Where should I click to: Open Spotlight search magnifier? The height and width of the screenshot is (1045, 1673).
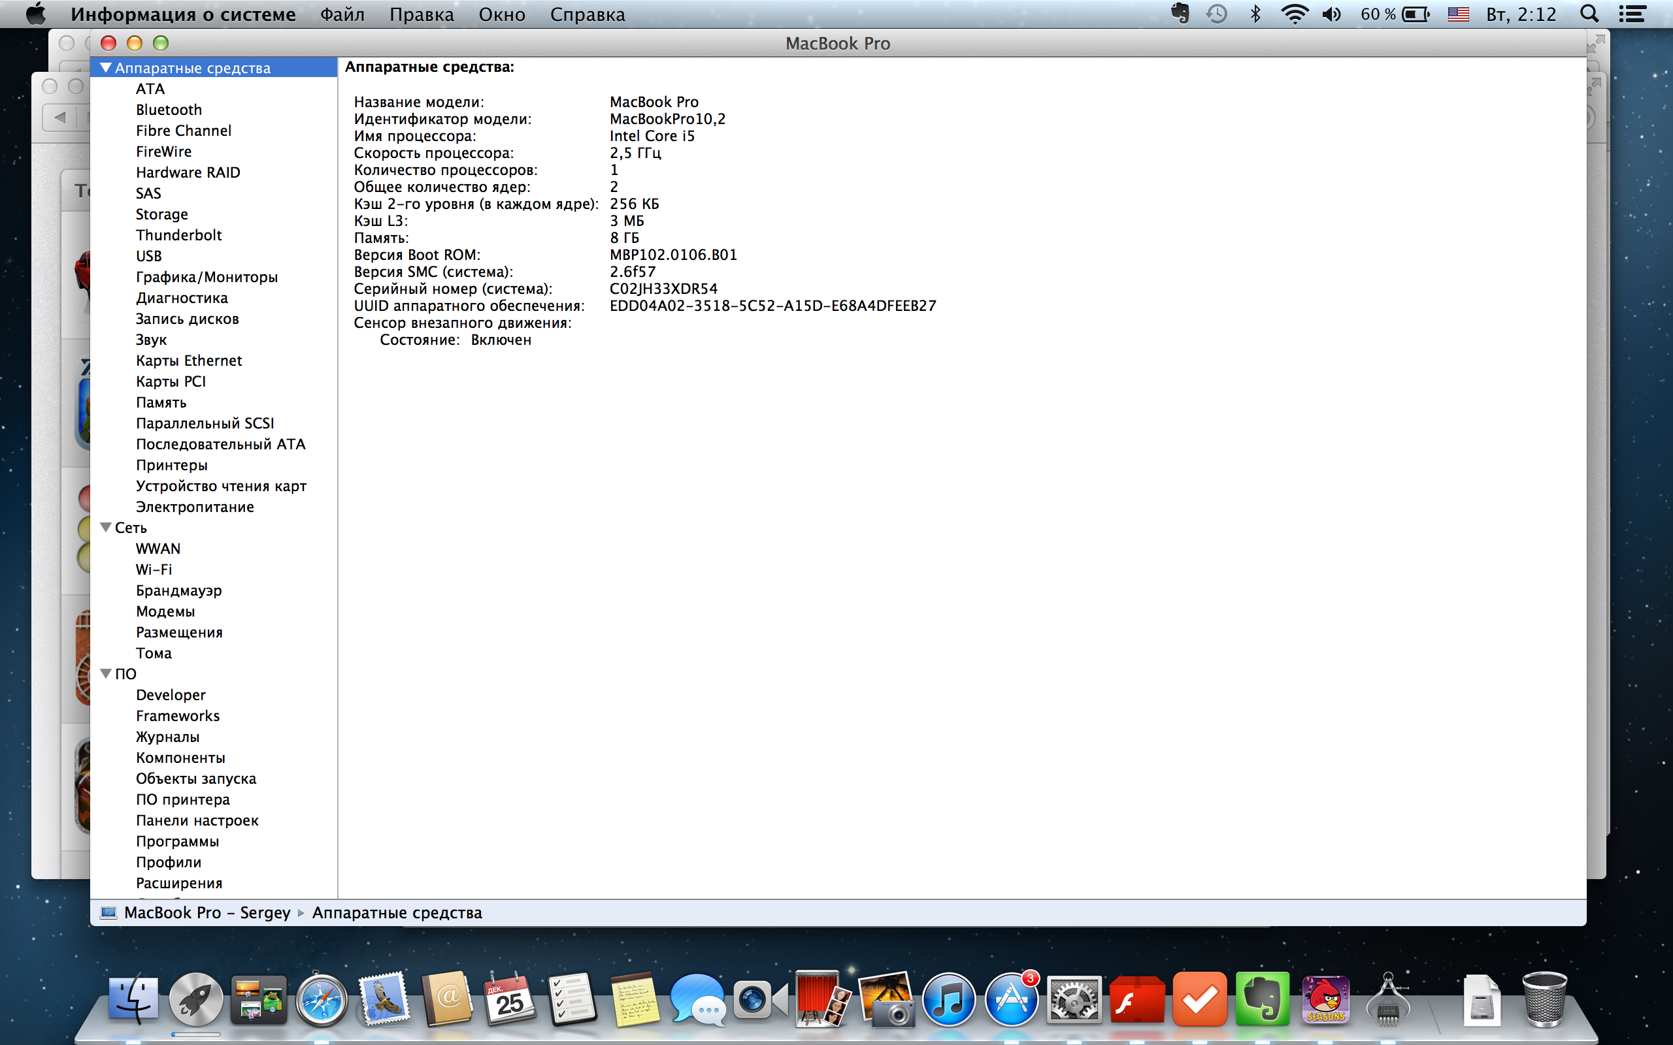(1589, 14)
